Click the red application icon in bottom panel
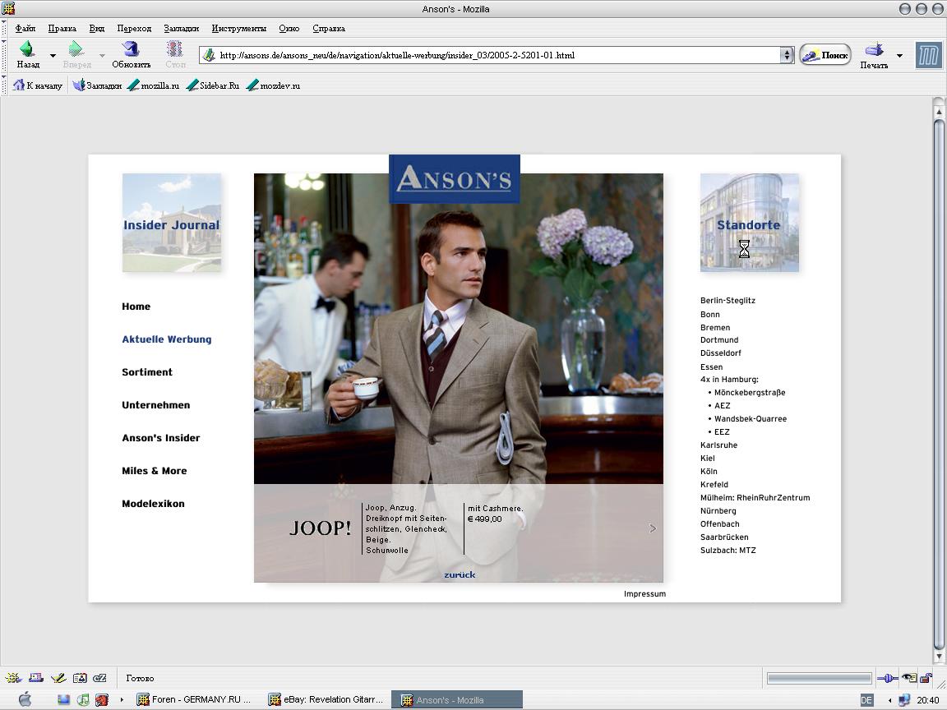The width and height of the screenshot is (947, 710). 101,700
